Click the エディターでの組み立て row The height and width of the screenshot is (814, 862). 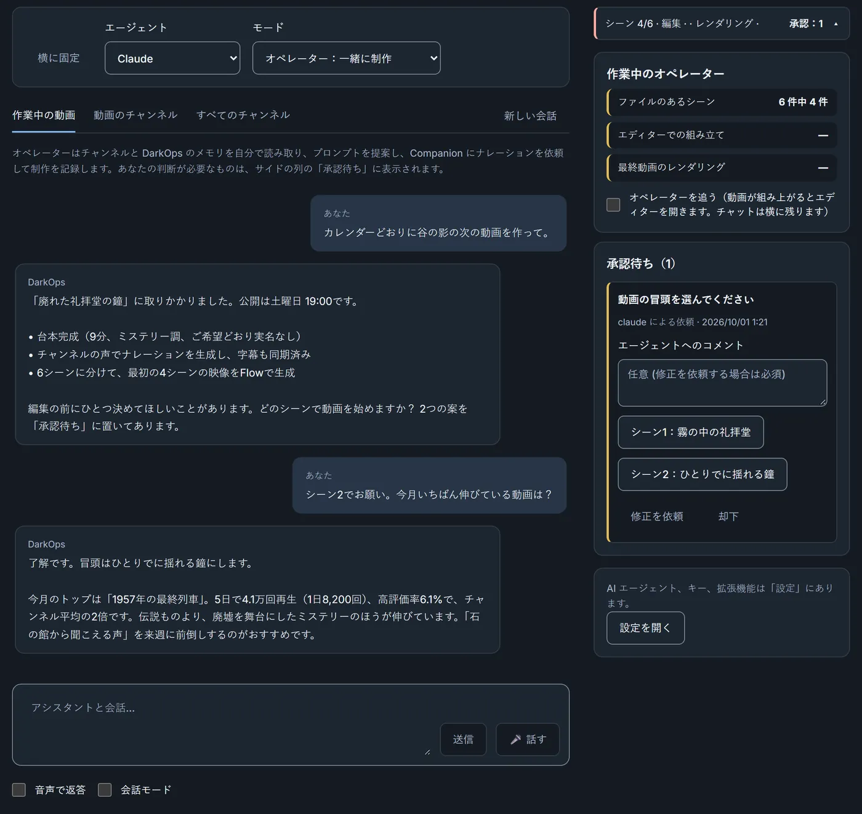click(722, 135)
